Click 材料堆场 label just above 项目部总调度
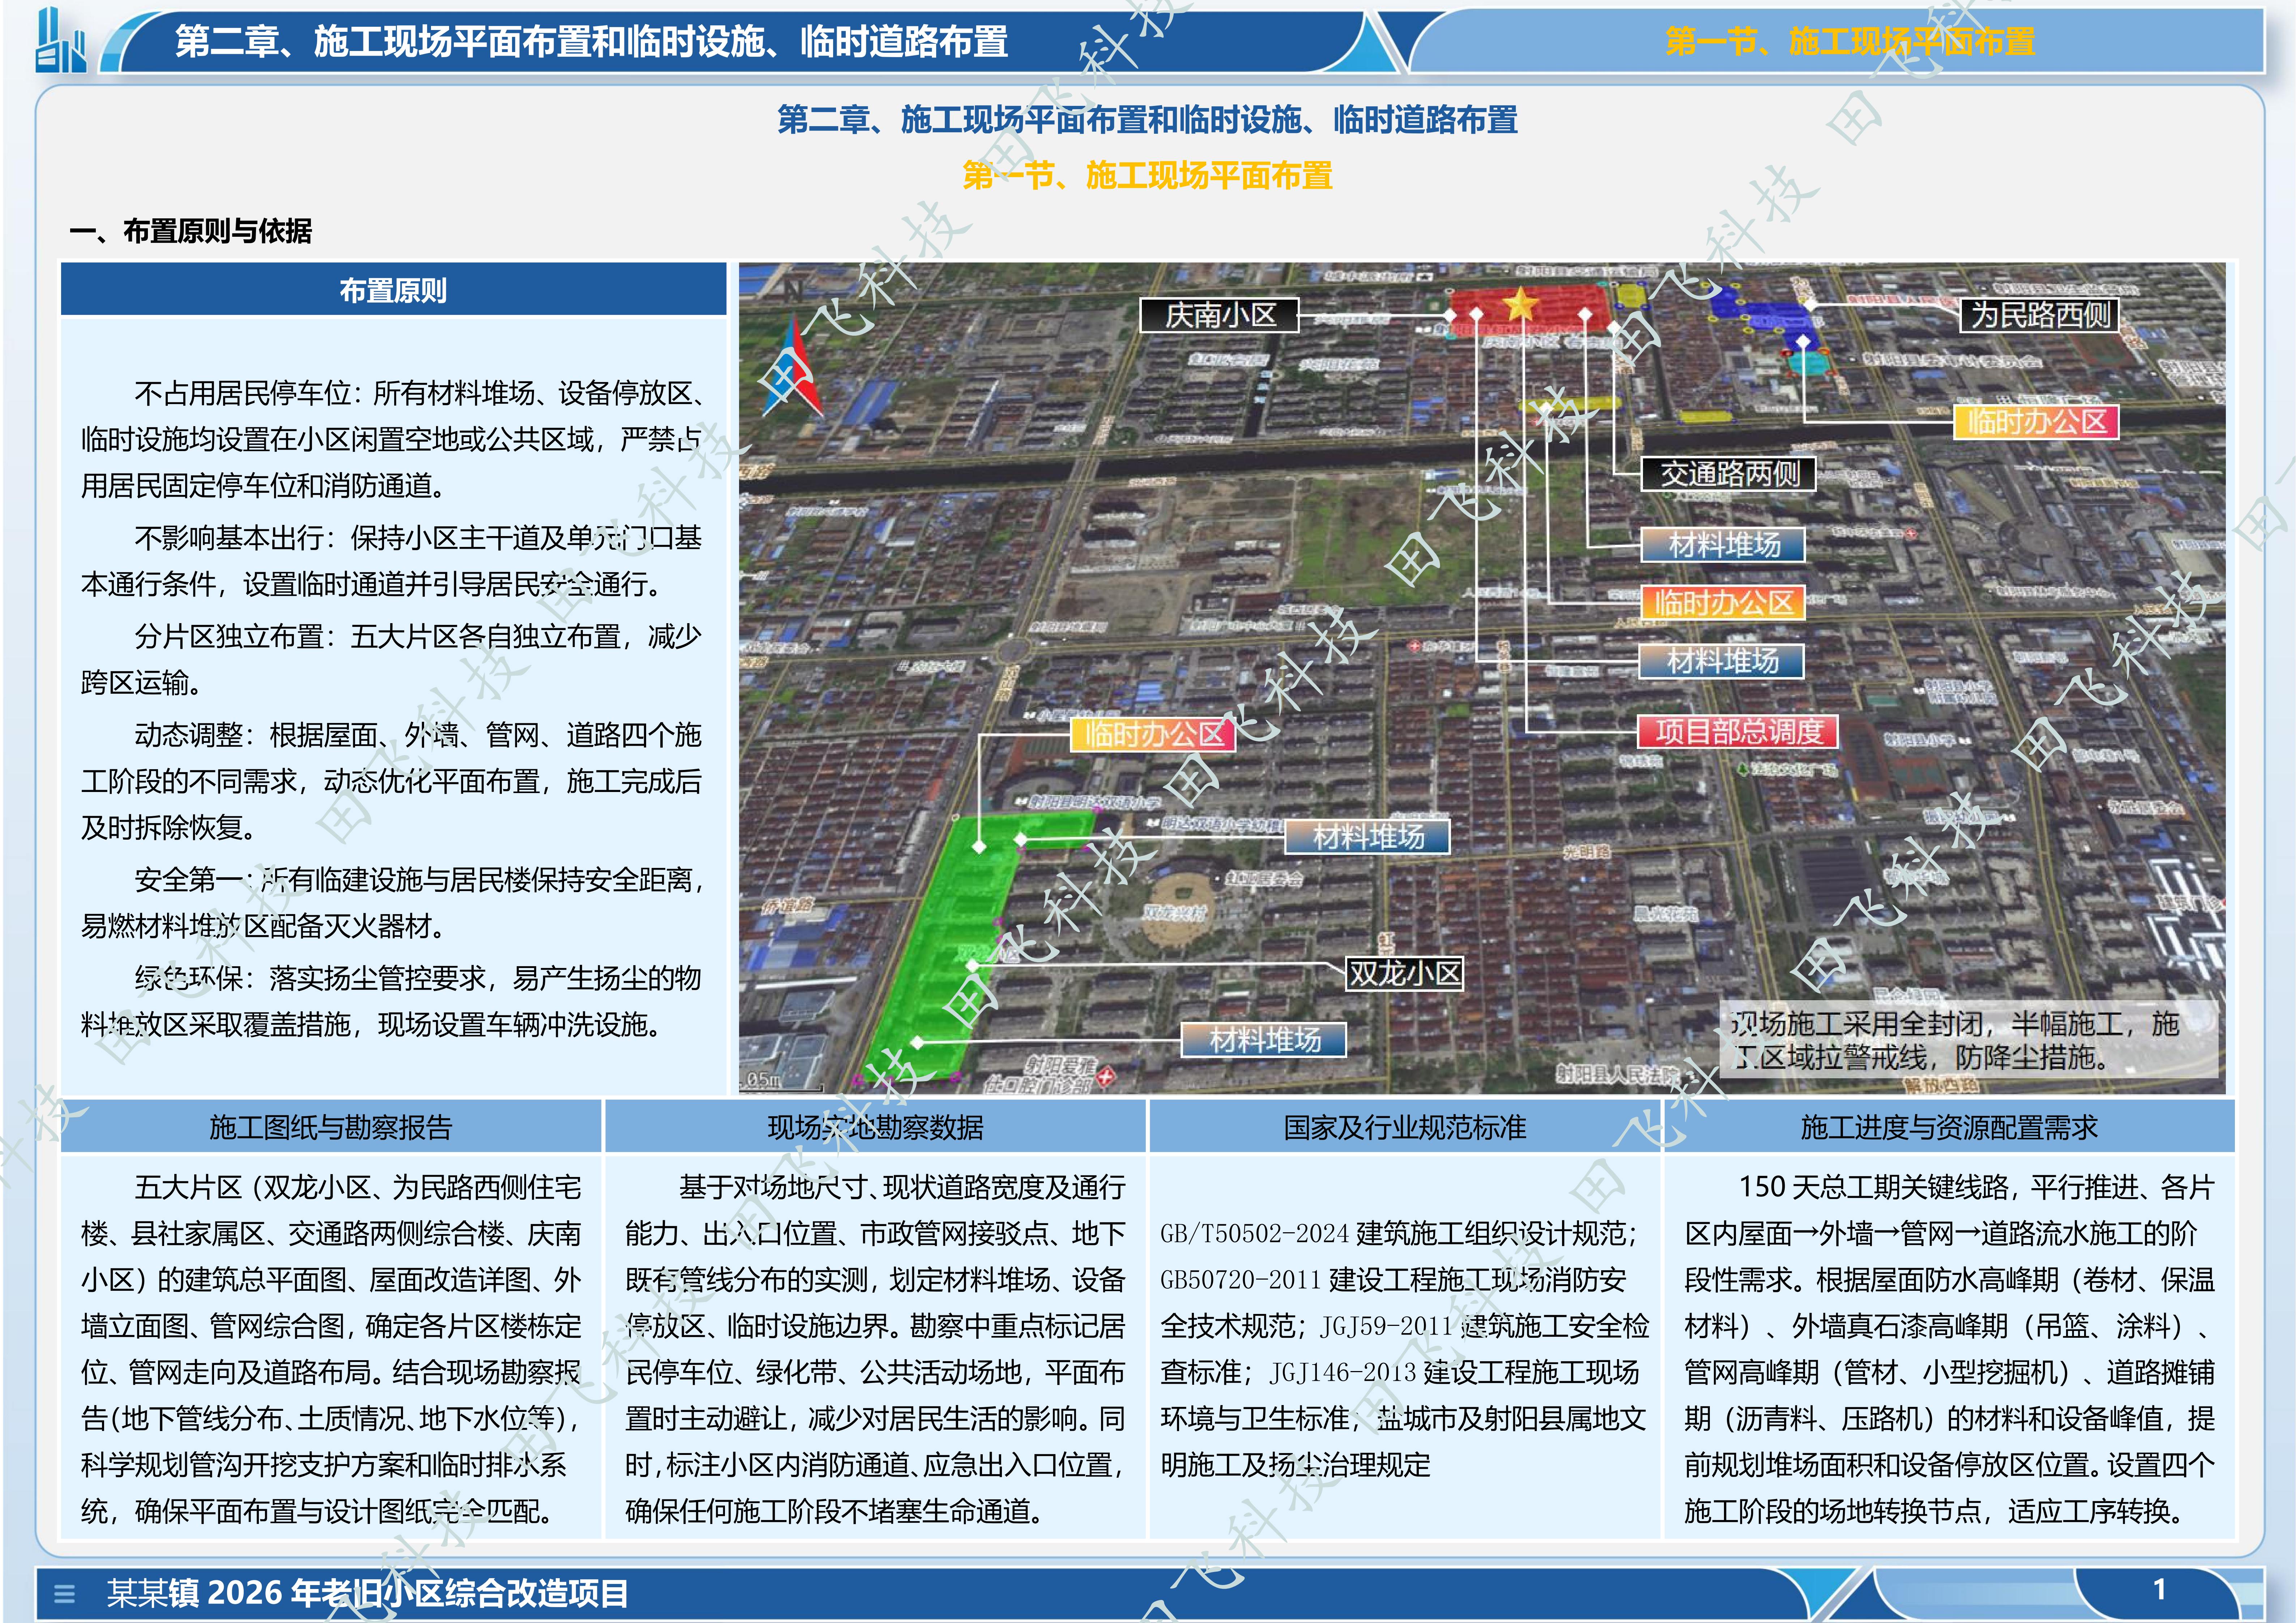Screen dimensions: 2296x1623 tap(1722, 661)
